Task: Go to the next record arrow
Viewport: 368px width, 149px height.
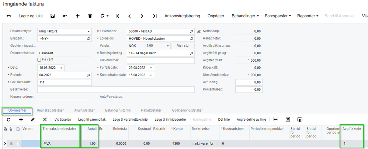Action: point(142,16)
